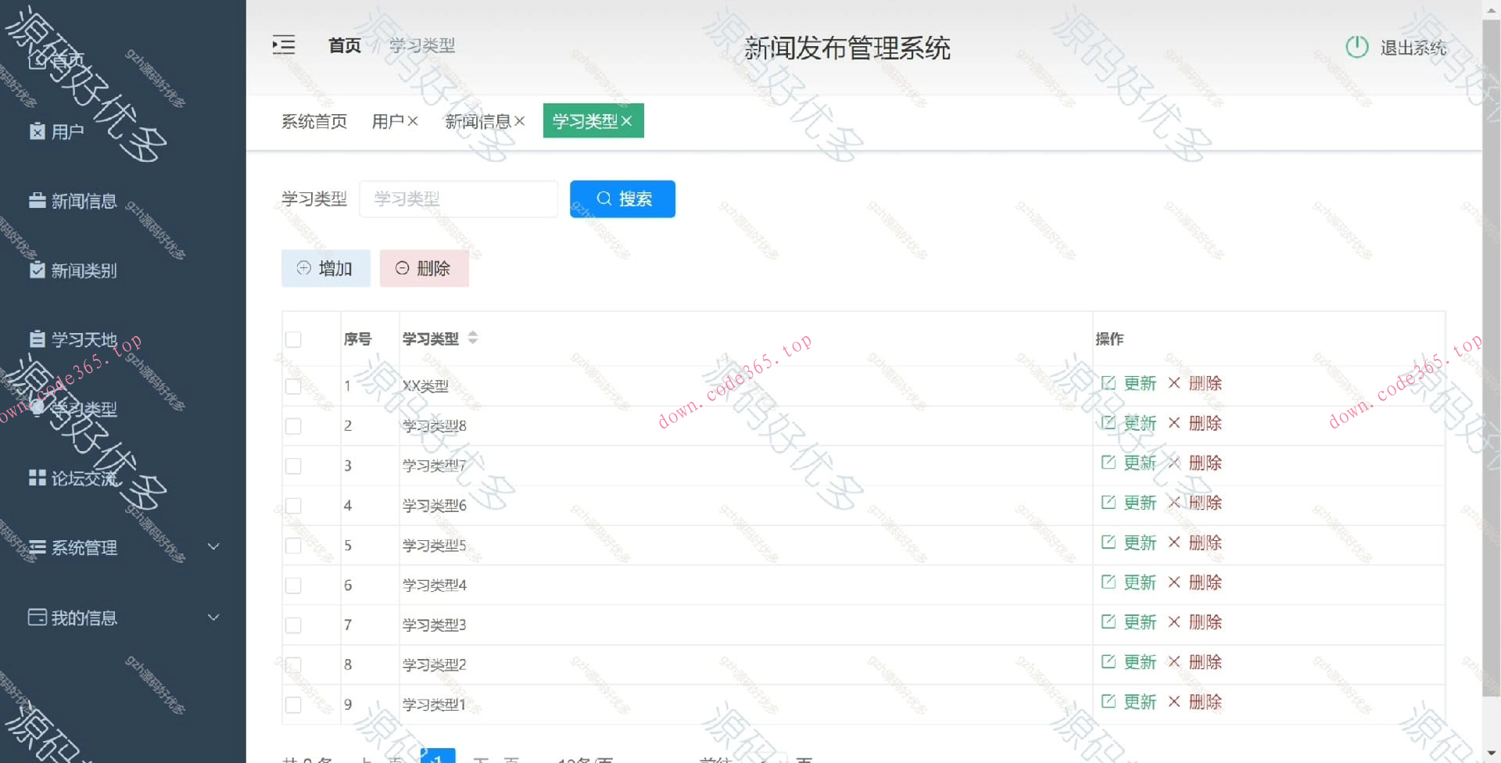
Task: Toggle the select-all checkbox in table header
Action: pos(293,339)
